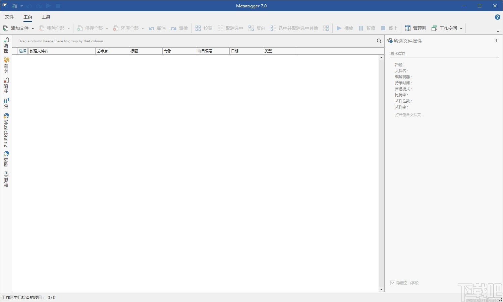Click the 保存全部 (Save all) toolbar button
Image resolution: width=503 pixels, height=302 pixels.
(90, 28)
